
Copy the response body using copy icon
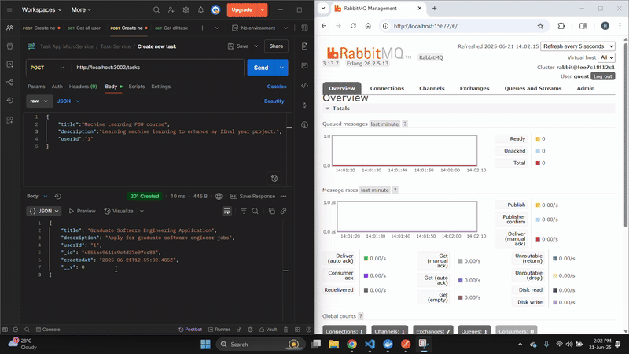[271, 211]
